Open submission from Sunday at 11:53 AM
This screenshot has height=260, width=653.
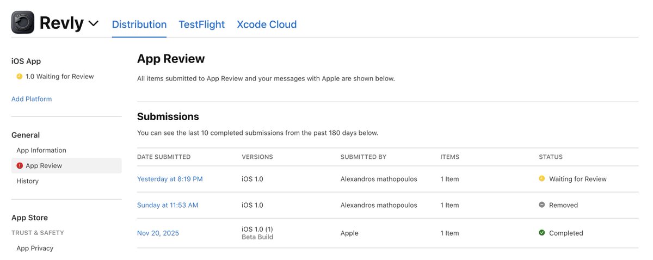168,205
